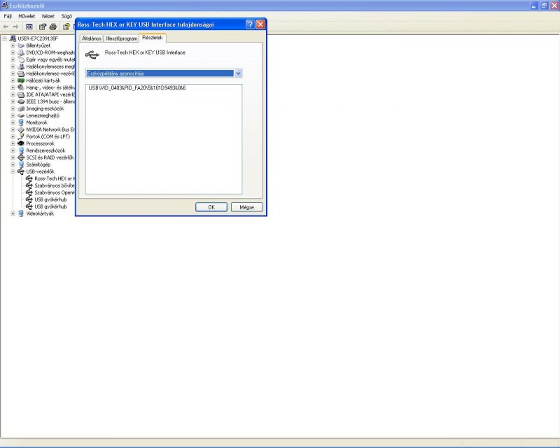Select the Billentyűzet tree label
560x448 pixels.
pos(38,45)
